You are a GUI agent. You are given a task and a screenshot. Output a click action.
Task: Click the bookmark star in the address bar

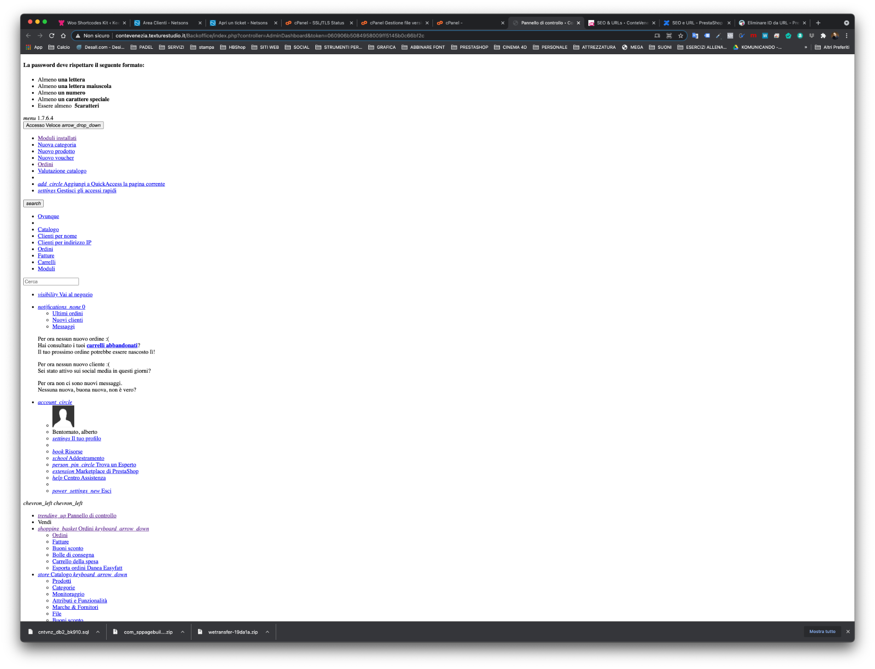[680, 36]
